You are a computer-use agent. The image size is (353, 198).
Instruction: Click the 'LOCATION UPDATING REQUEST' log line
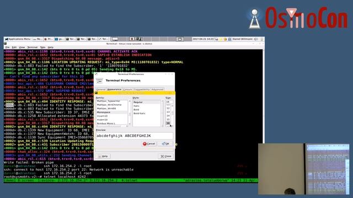click(93, 62)
